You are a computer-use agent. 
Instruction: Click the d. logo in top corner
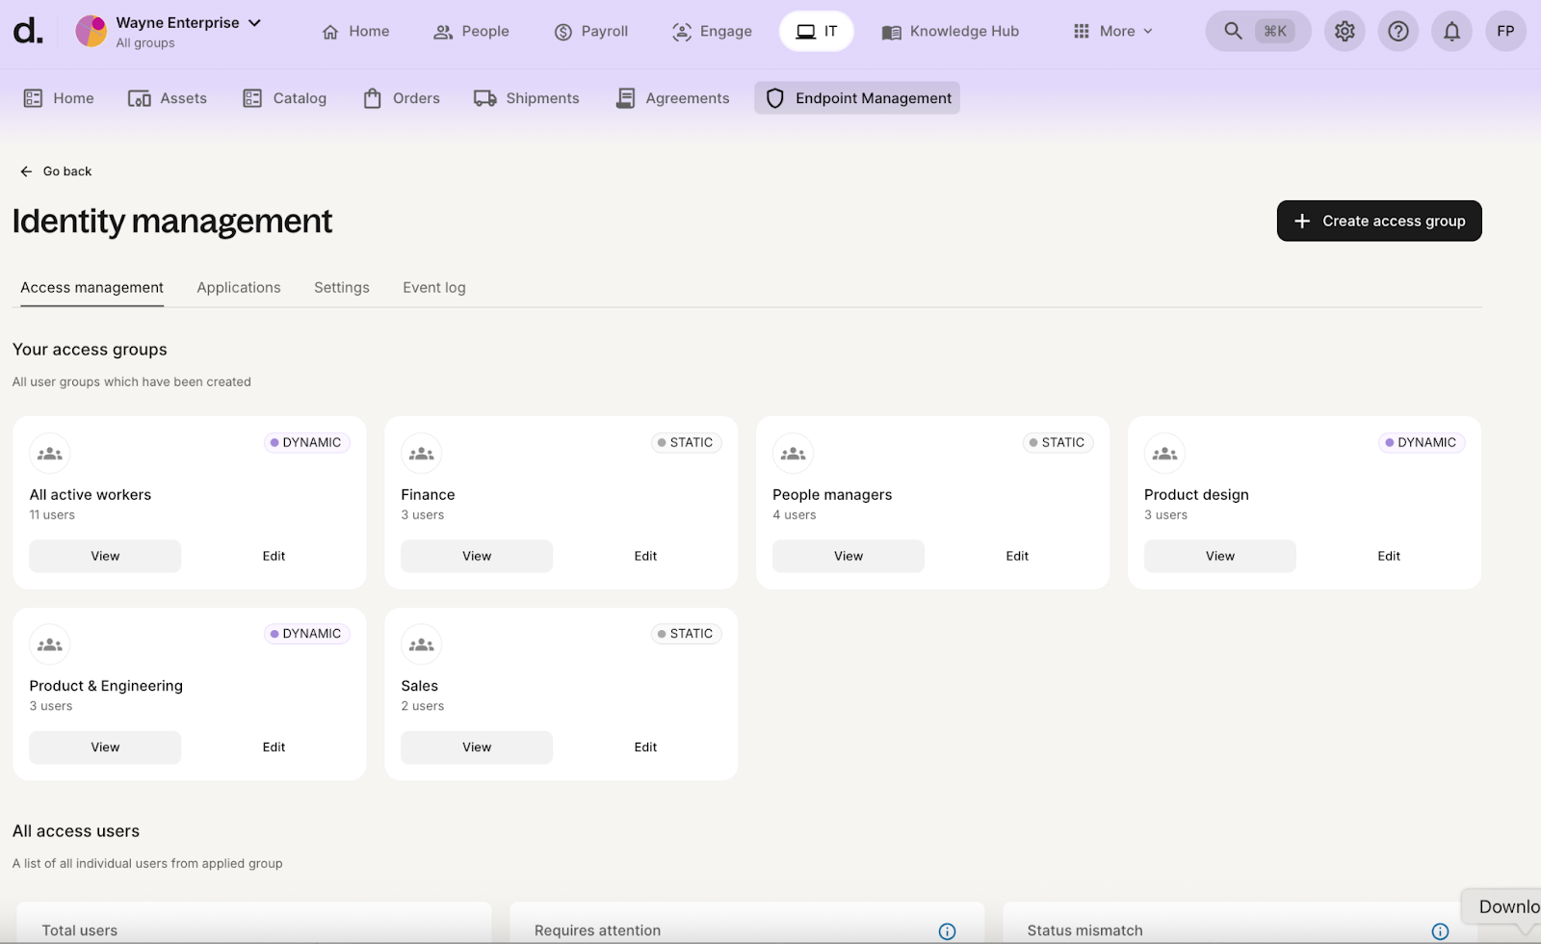click(x=28, y=31)
